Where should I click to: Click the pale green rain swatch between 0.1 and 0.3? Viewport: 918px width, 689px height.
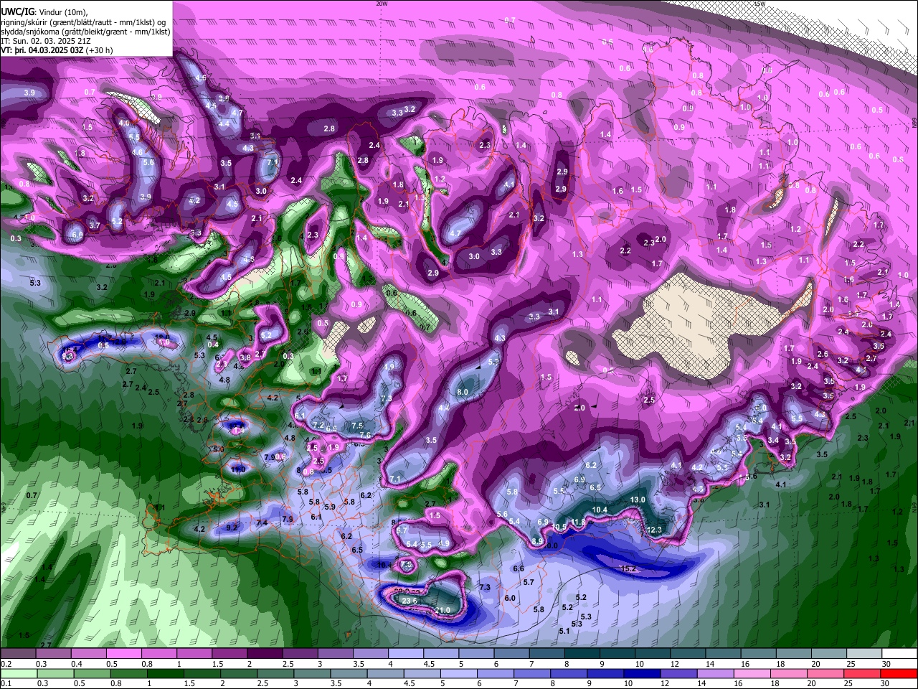(18, 673)
